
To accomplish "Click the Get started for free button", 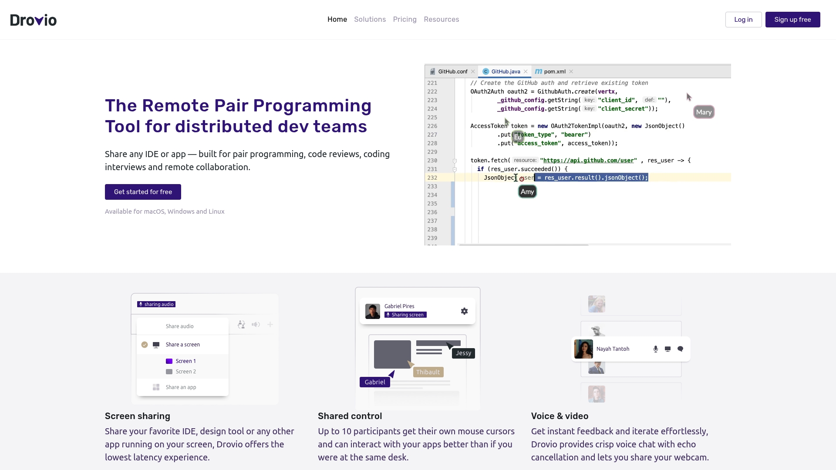I will point(143,192).
